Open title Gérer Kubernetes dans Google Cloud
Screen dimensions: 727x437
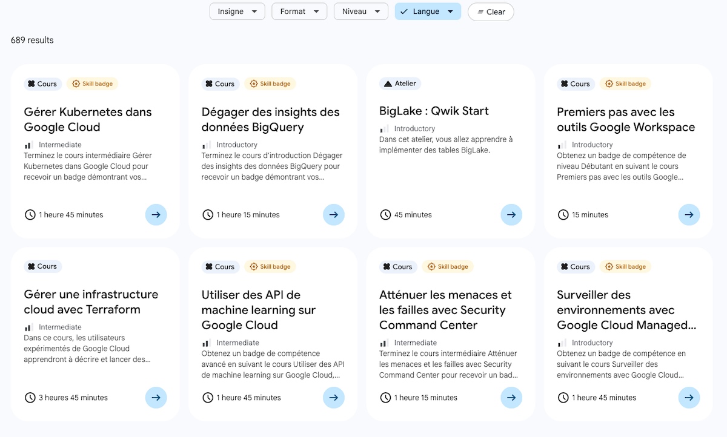[x=88, y=119]
